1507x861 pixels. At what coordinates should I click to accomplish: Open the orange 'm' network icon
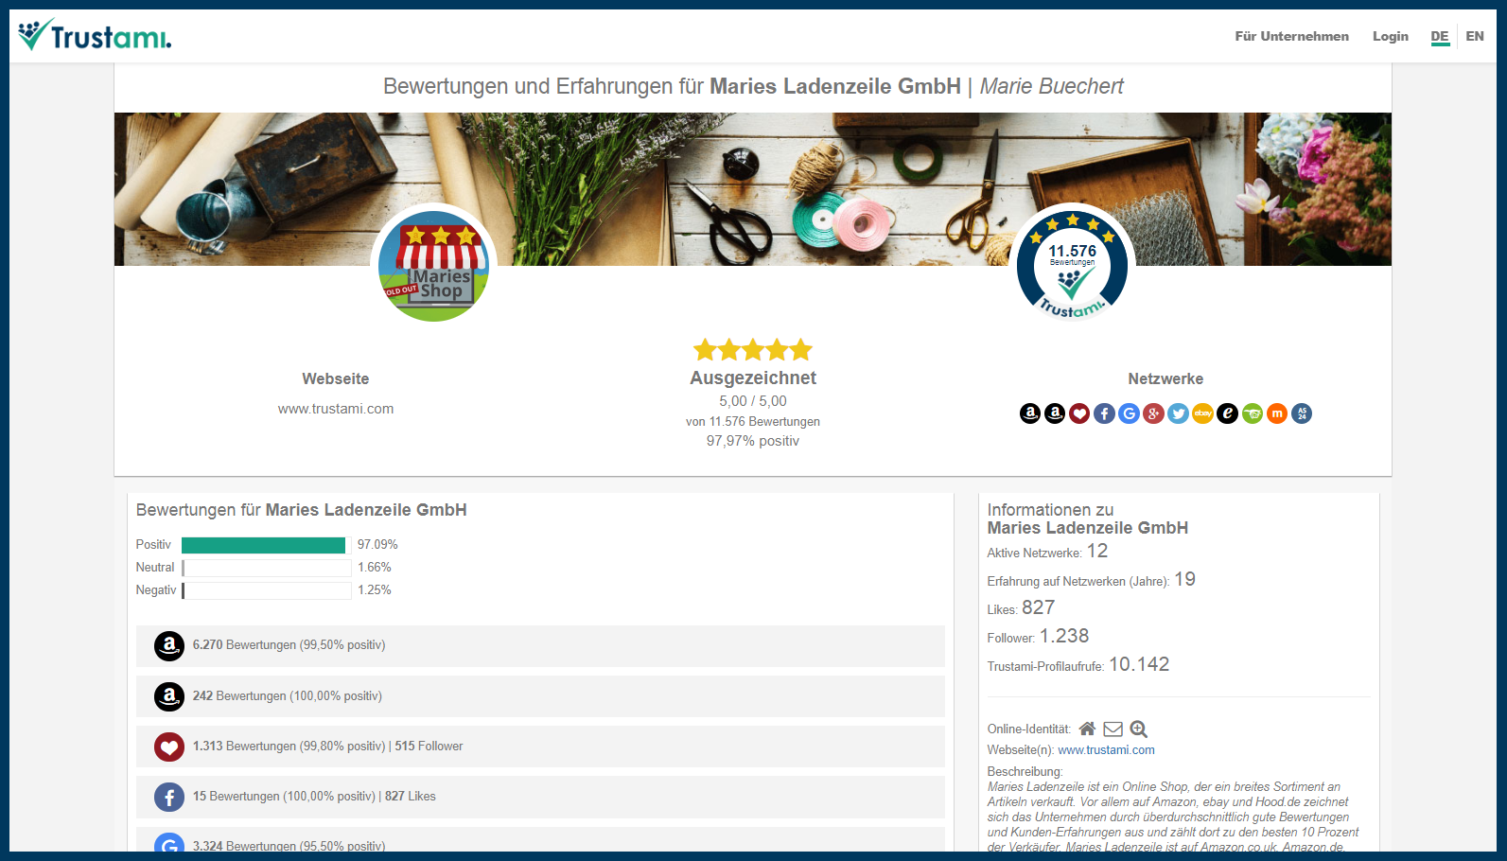(1277, 413)
